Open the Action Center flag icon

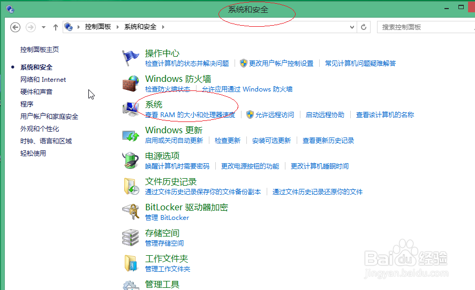point(131,58)
